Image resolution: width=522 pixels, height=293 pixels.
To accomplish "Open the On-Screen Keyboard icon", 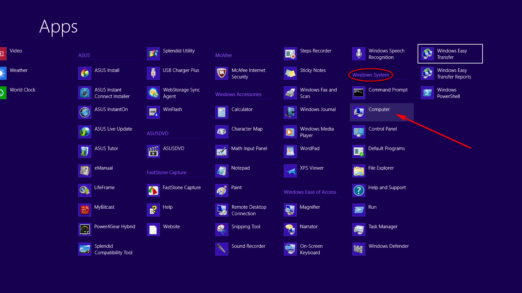I will coord(290,249).
